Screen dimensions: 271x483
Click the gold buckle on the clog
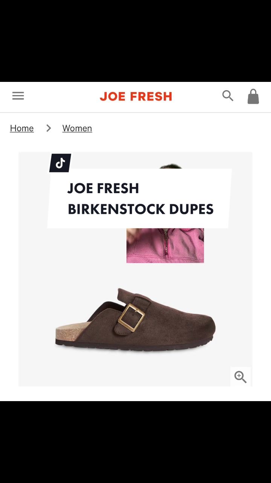[x=131, y=317]
